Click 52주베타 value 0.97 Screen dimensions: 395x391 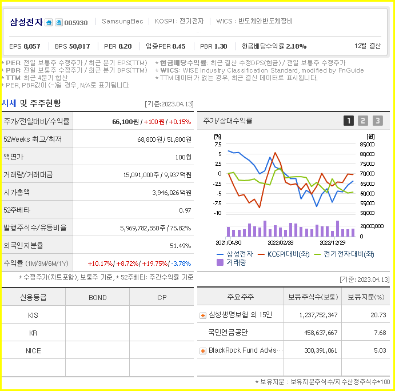[185, 210]
